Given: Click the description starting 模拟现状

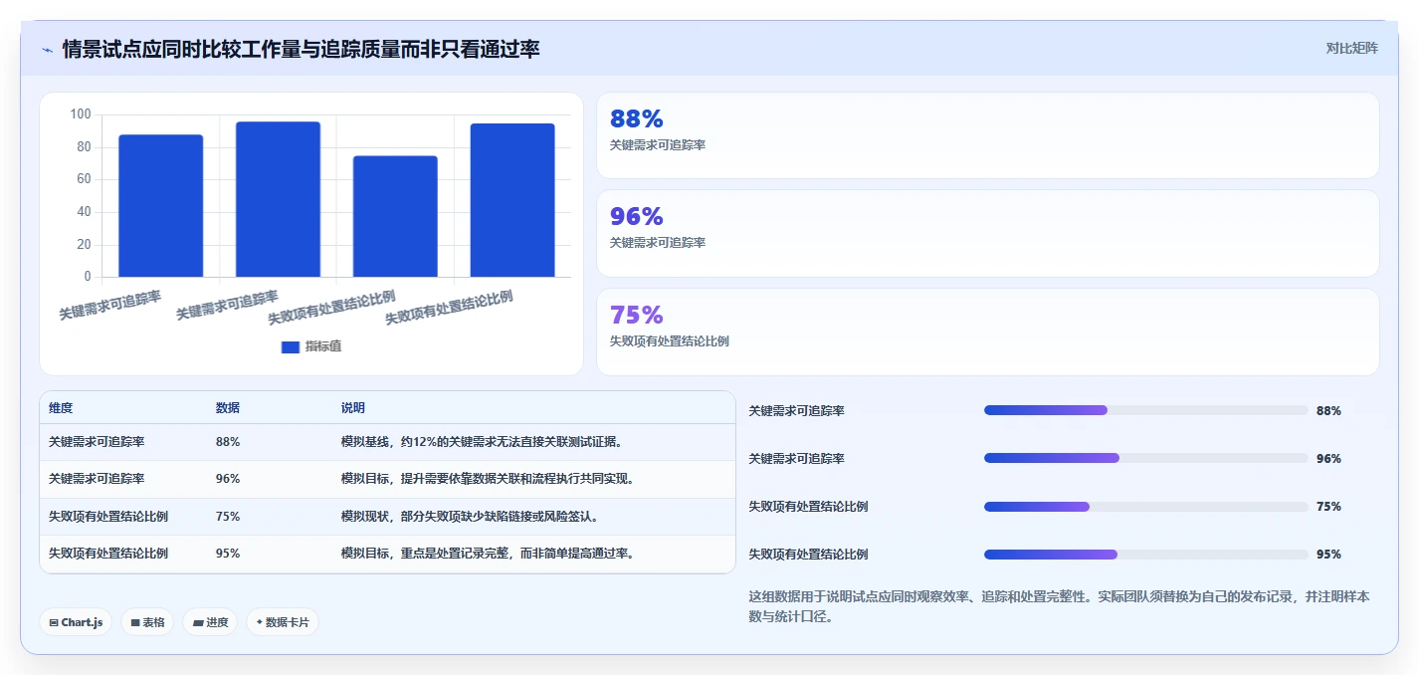Looking at the screenshot, I should (470, 517).
